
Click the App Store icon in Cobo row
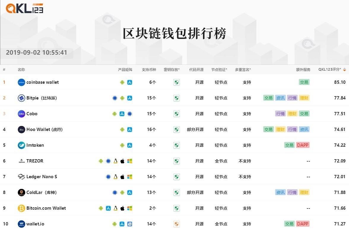122,114
